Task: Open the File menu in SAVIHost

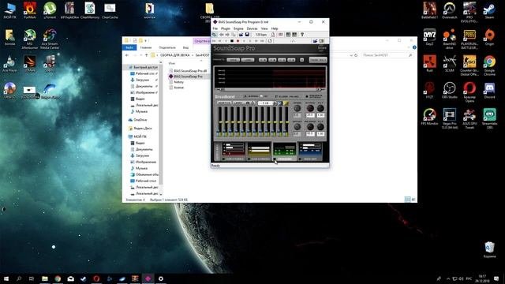Action: [215, 28]
